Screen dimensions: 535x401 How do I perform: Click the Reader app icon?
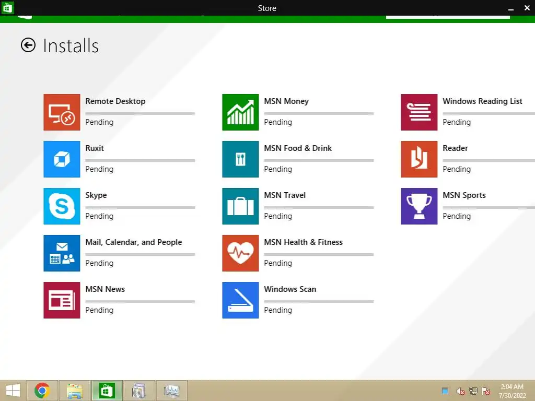[x=419, y=159]
